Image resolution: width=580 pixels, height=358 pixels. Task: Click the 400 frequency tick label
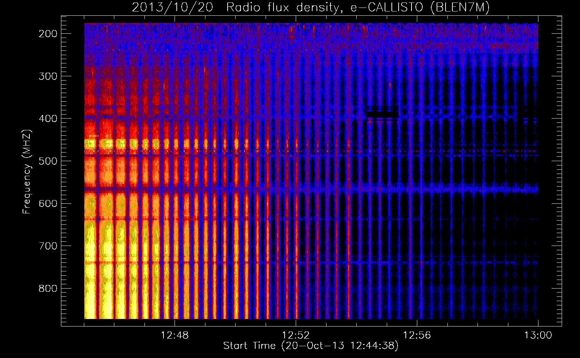point(48,118)
